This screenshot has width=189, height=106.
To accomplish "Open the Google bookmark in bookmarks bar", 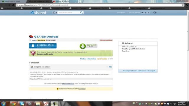I will [44, 8].
